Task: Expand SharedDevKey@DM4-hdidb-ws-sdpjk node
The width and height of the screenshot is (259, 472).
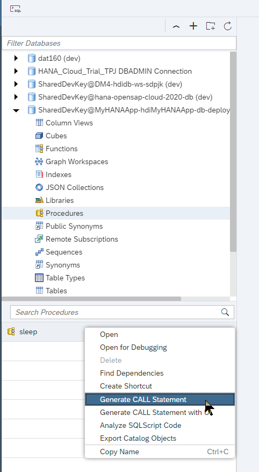Action: [x=16, y=84]
